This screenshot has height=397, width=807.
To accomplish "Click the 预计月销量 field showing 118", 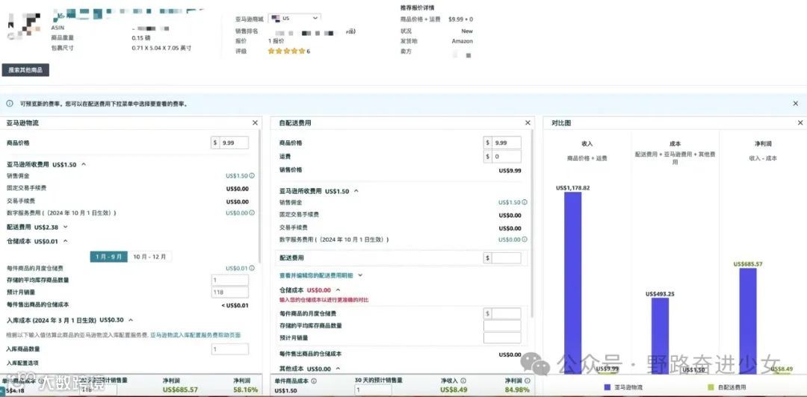I will (x=230, y=293).
